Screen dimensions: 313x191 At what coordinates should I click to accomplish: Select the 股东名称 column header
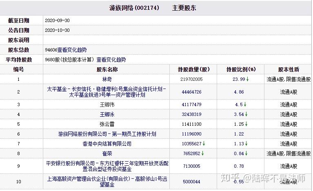(x=107, y=69)
